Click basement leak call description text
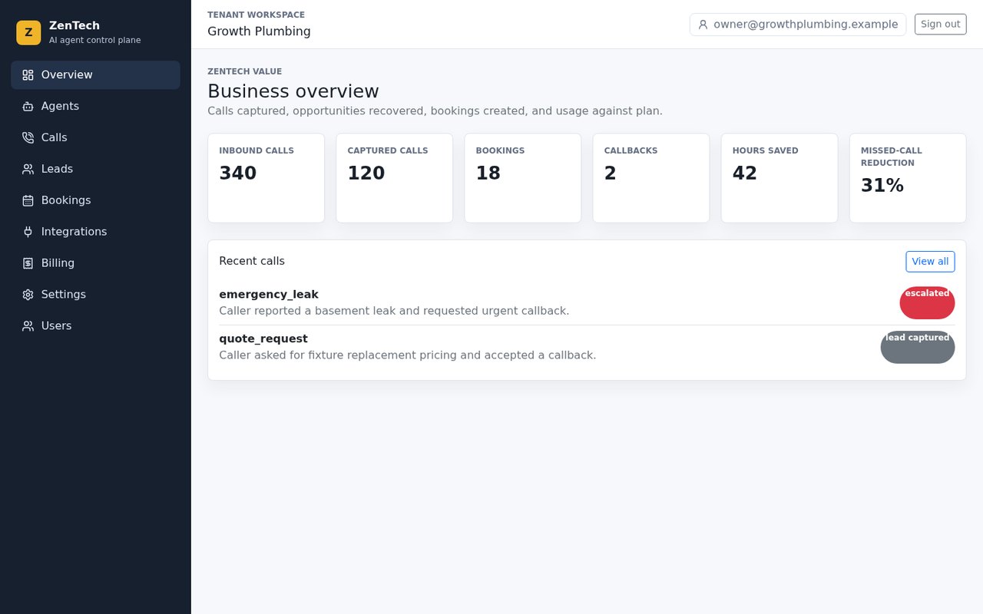983x614 pixels. click(x=394, y=311)
